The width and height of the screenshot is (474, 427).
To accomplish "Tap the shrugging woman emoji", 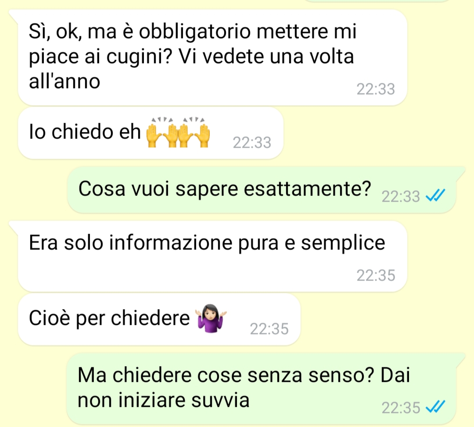I will [211, 319].
